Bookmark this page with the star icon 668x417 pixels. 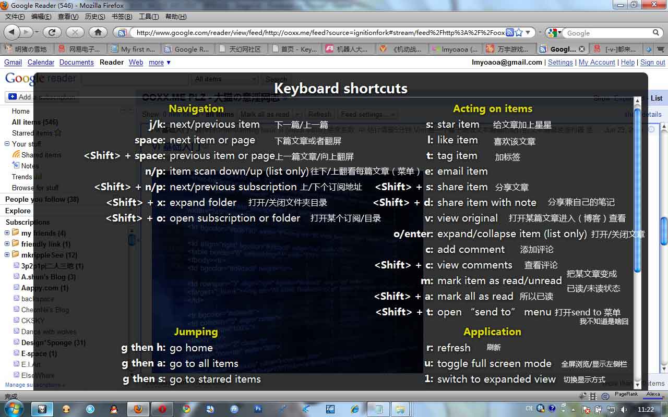click(519, 32)
